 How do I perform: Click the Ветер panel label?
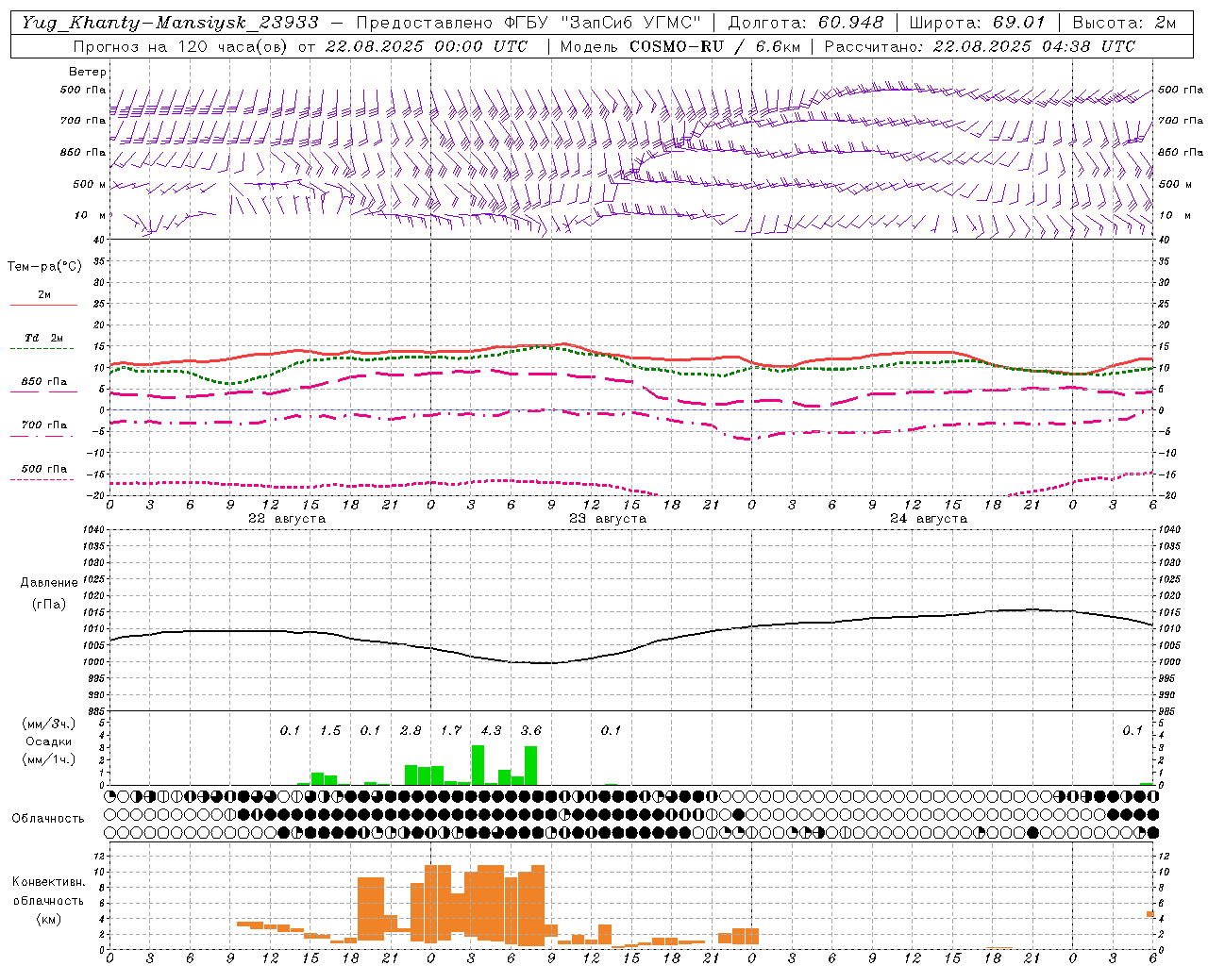pyautogui.click(x=88, y=72)
